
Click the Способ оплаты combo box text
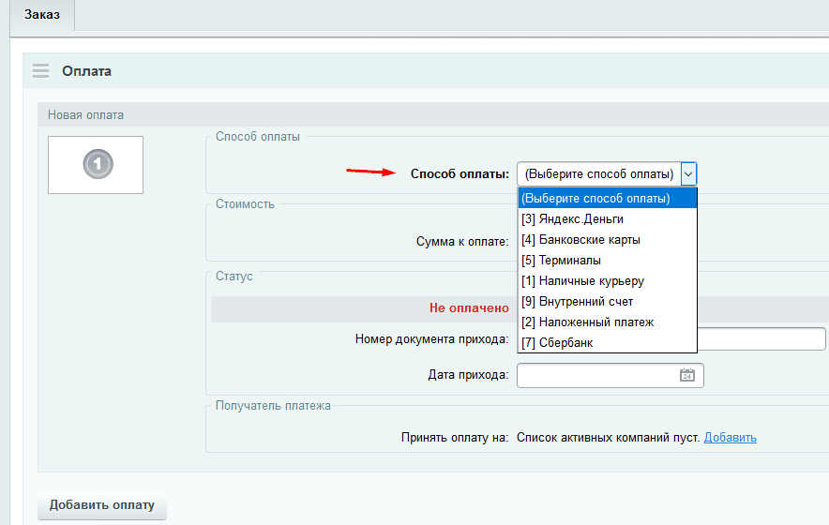(x=598, y=173)
